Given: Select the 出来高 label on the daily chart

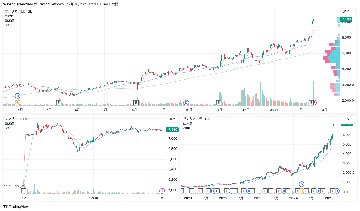Looking at the screenshot, I should pos(10,20).
